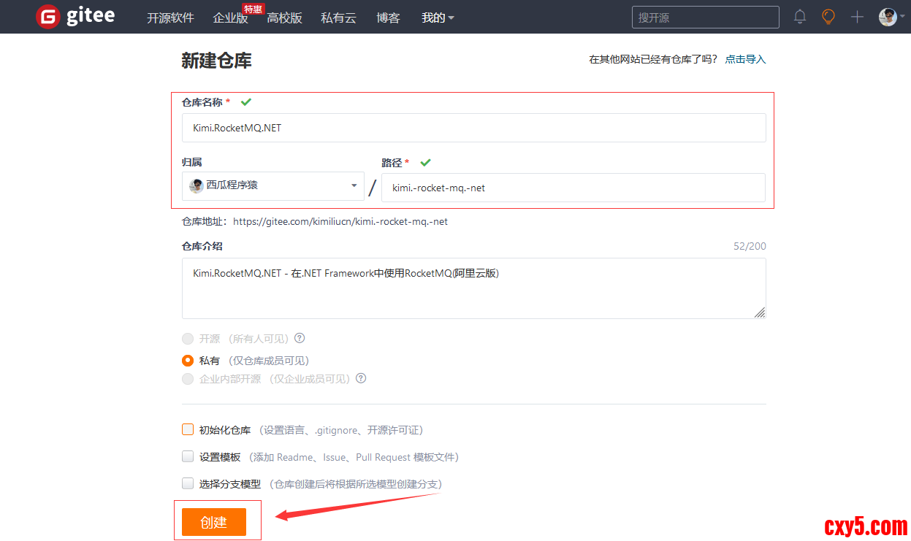Open the user avatar menu
Screen dimensions: 911x541
click(x=888, y=17)
